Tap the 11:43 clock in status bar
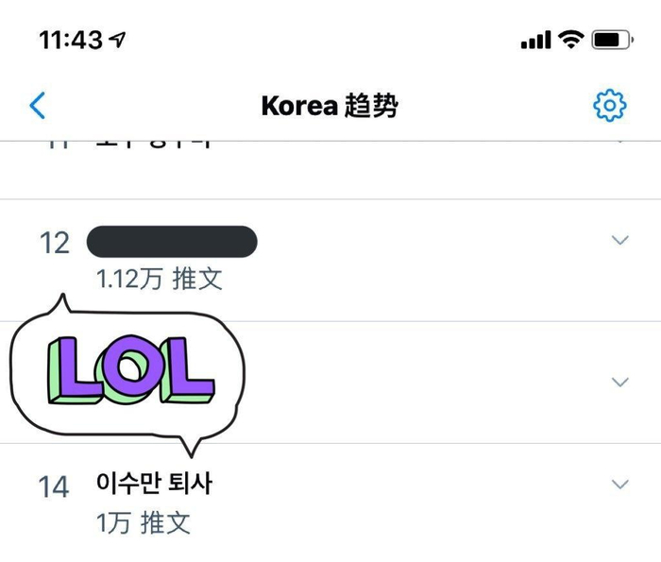The width and height of the screenshot is (661, 562). coord(71,40)
